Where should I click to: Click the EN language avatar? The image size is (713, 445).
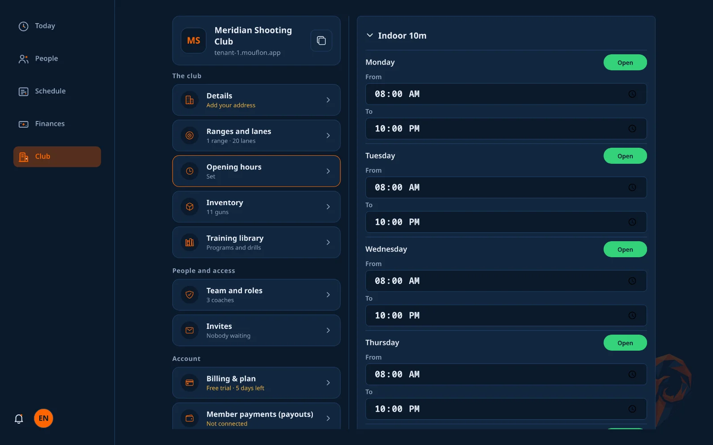coord(44,418)
